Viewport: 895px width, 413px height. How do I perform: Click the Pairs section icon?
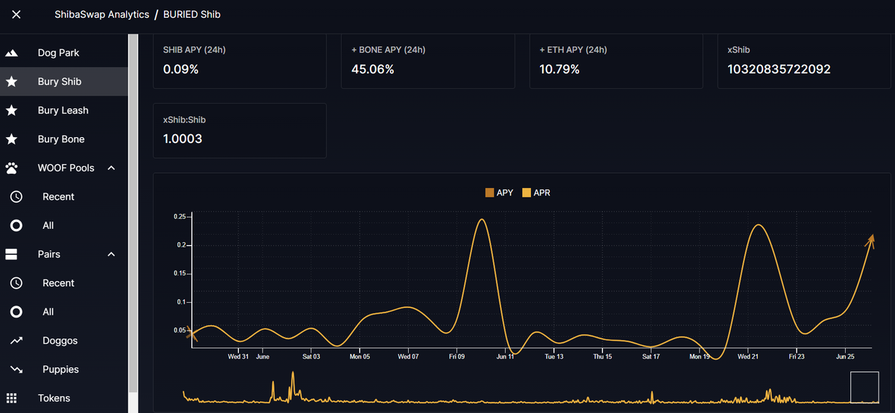pos(11,254)
